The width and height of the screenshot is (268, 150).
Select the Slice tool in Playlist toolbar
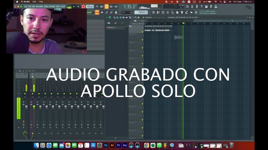tap(130, 17)
